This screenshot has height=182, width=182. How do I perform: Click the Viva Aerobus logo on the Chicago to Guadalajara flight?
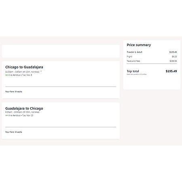(6, 75)
